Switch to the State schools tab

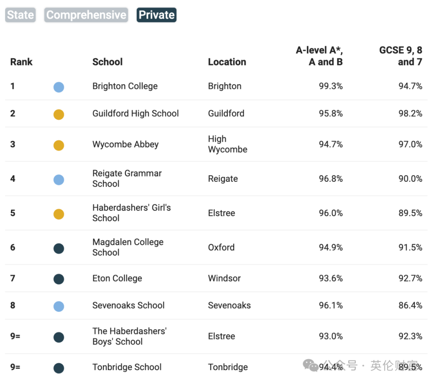coord(20,15)
